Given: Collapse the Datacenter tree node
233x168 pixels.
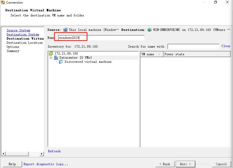Looking at the screenshot, I should tap(51, 58).
